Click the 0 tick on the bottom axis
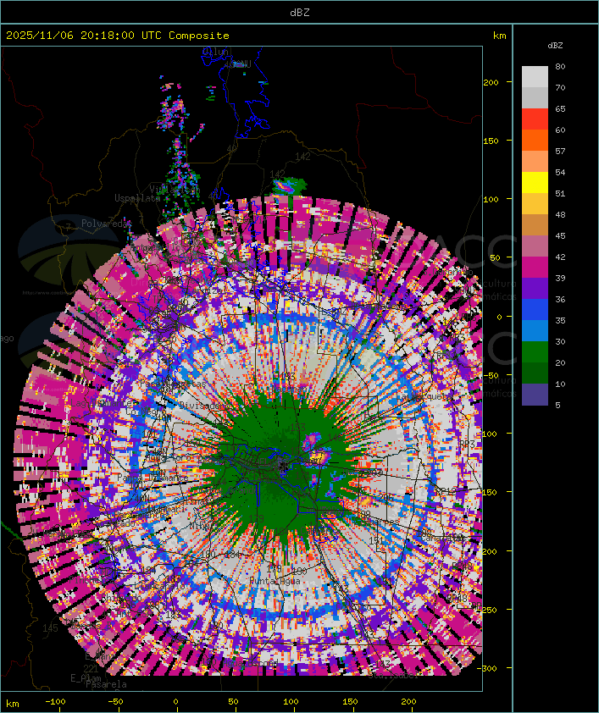599x713 pixels. point(176,702)
